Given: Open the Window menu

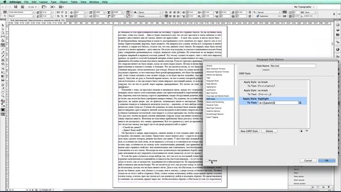Looking at the screenshot, I should [94, 2].
